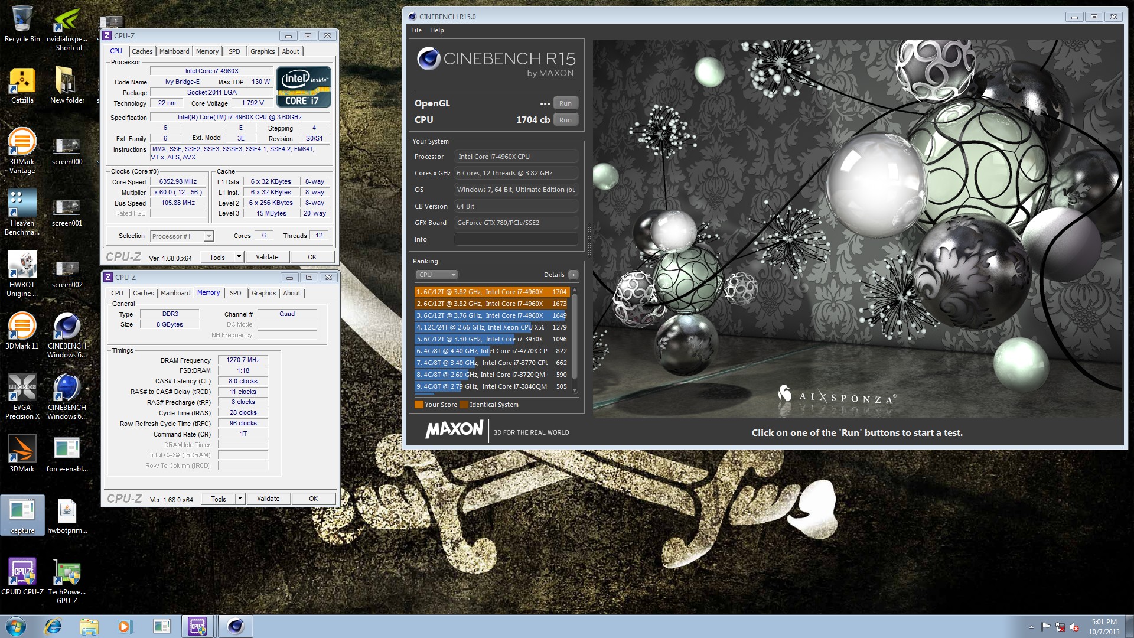The image size is (1134, 638).
Task: Launch CPUID CPU-Z desktop icon
Action: tap(22, 577)
